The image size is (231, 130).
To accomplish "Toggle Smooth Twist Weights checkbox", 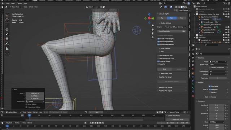I will (x=158, y=39).
